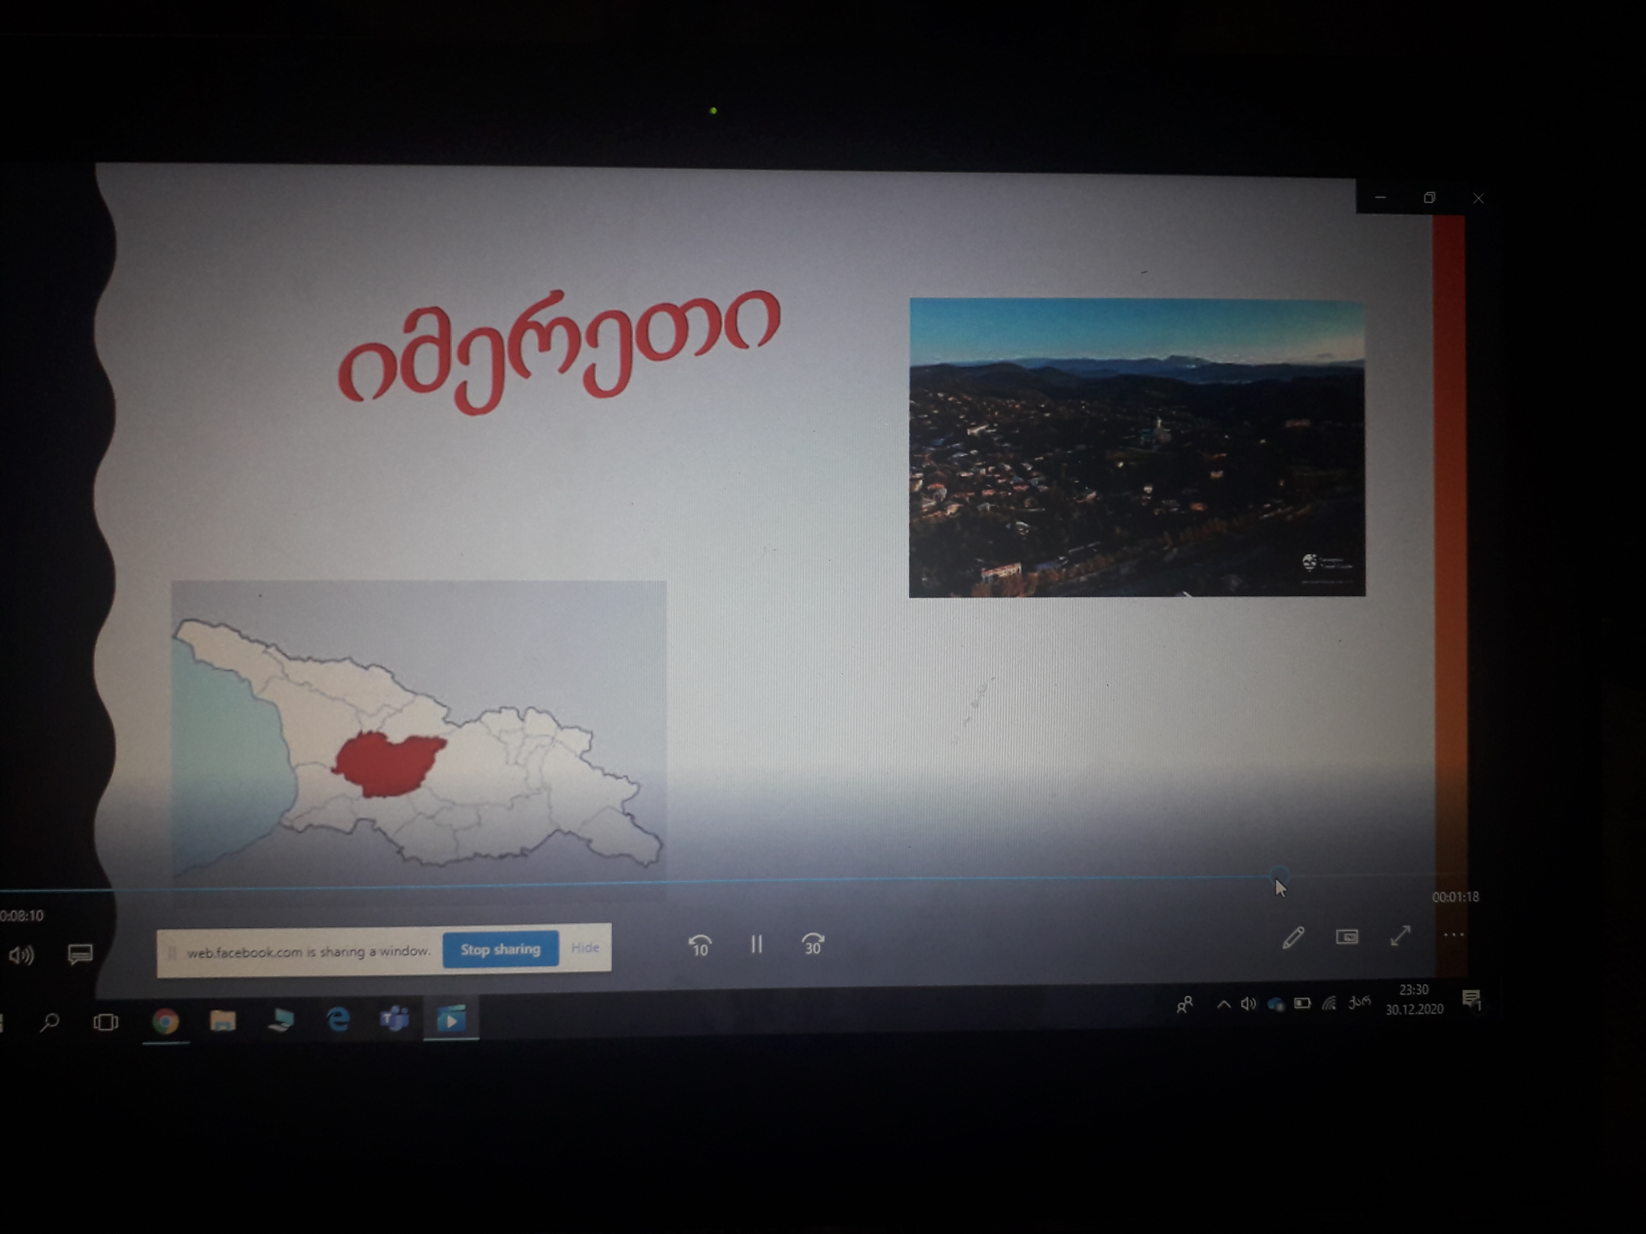Image resolution: width=1646 pixels, height=1234 pixels.
Task: Switch the keyboard language indicator
Action: click(x=1359, y=1002)
